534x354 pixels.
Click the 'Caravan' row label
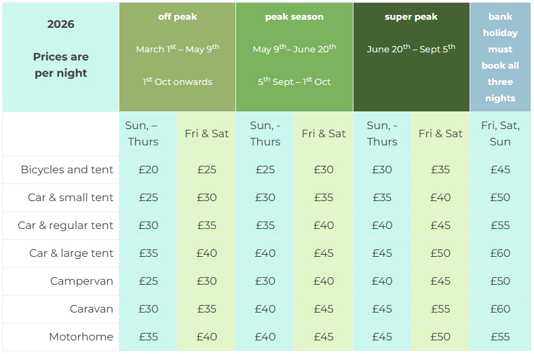pos(92,309)
